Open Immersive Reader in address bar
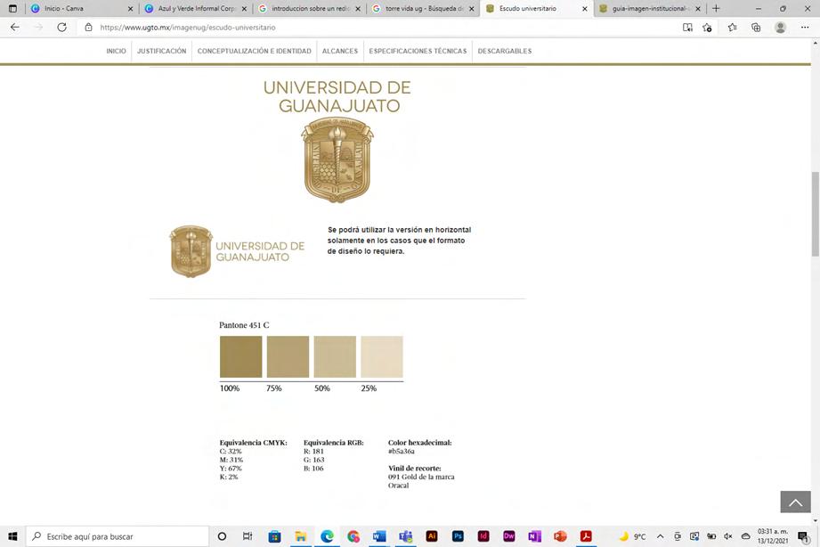 pos(687,28)
